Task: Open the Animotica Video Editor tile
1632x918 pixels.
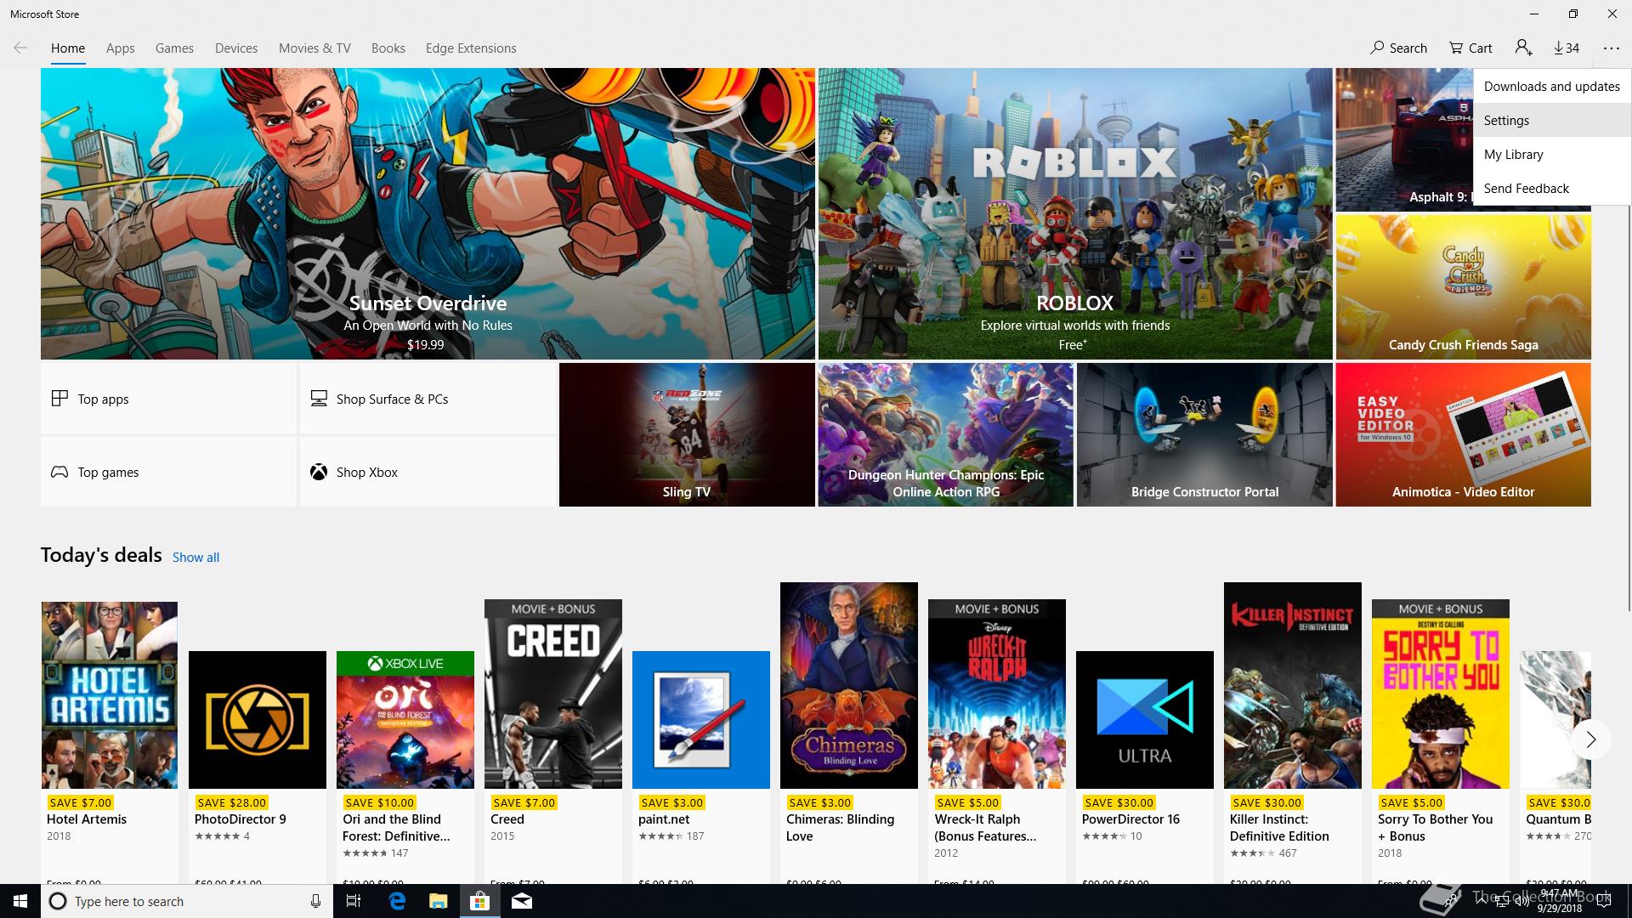Action: [x=1463, y=435]
